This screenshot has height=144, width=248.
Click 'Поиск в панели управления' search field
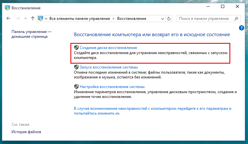(204, 19)
